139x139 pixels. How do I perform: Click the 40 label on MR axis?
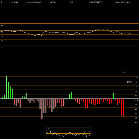(x=136, y=91)
